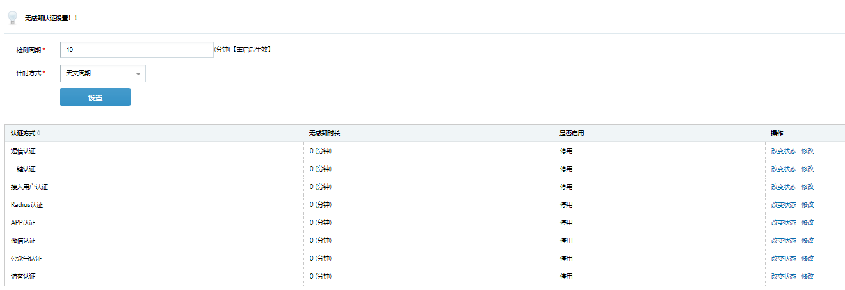845x290 pixels.
Task: Click the 0 (分钟) value for Radius认证
Action: (320, 205)
